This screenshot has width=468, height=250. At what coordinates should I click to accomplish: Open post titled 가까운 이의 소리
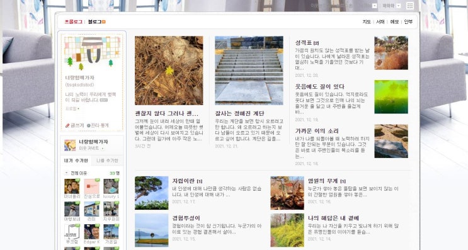[x=317, y=131]
